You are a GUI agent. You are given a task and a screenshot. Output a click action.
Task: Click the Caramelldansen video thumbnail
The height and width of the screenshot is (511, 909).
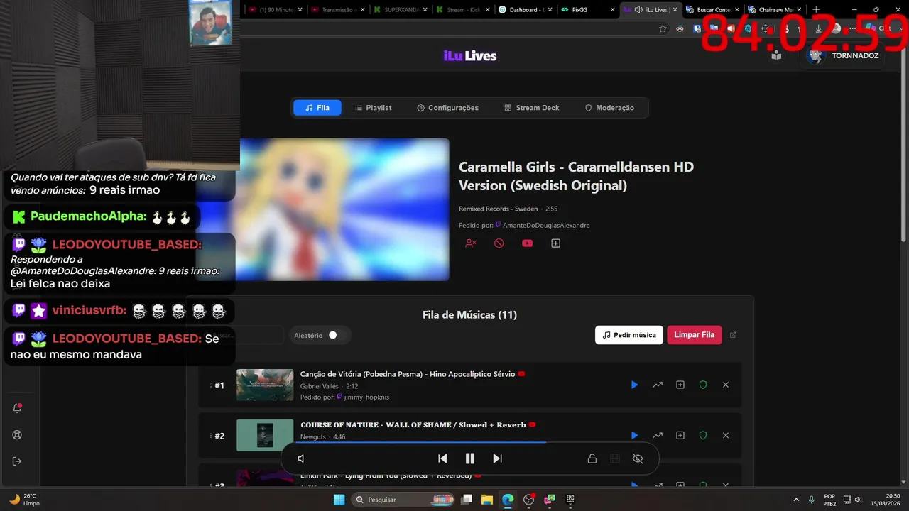click(344, 209)
